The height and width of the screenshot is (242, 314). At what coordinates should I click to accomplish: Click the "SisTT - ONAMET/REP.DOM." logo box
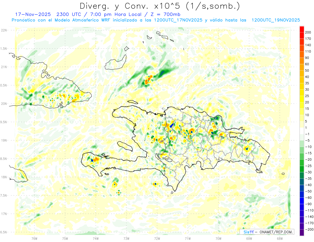[267, 232]
